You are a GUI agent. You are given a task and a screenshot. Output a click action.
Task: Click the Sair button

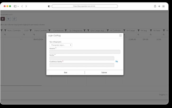(65, 73)
